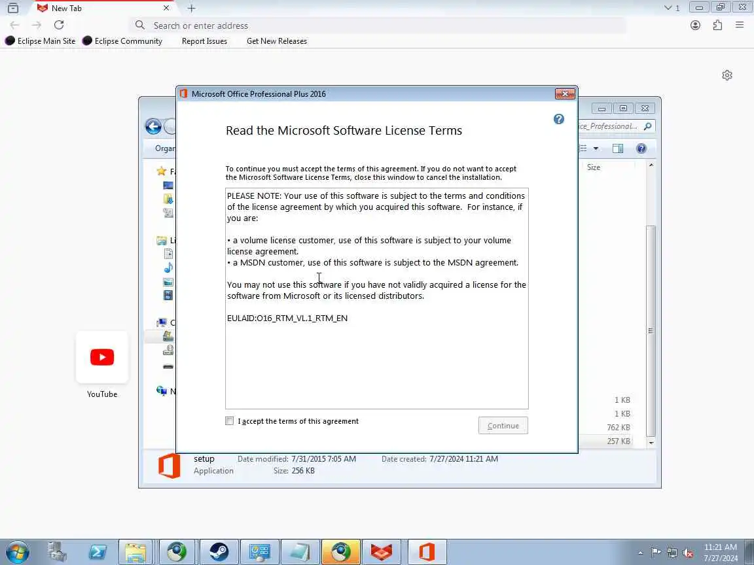Click the scroll up arrow in Explorer list
The width and height of the screenshot is (754, 565).
click(x=651, y=165)
